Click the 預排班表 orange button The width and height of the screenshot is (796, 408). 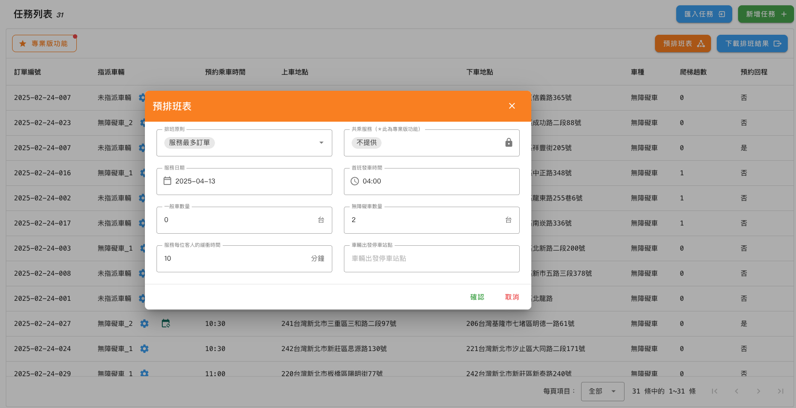point(683,43)
